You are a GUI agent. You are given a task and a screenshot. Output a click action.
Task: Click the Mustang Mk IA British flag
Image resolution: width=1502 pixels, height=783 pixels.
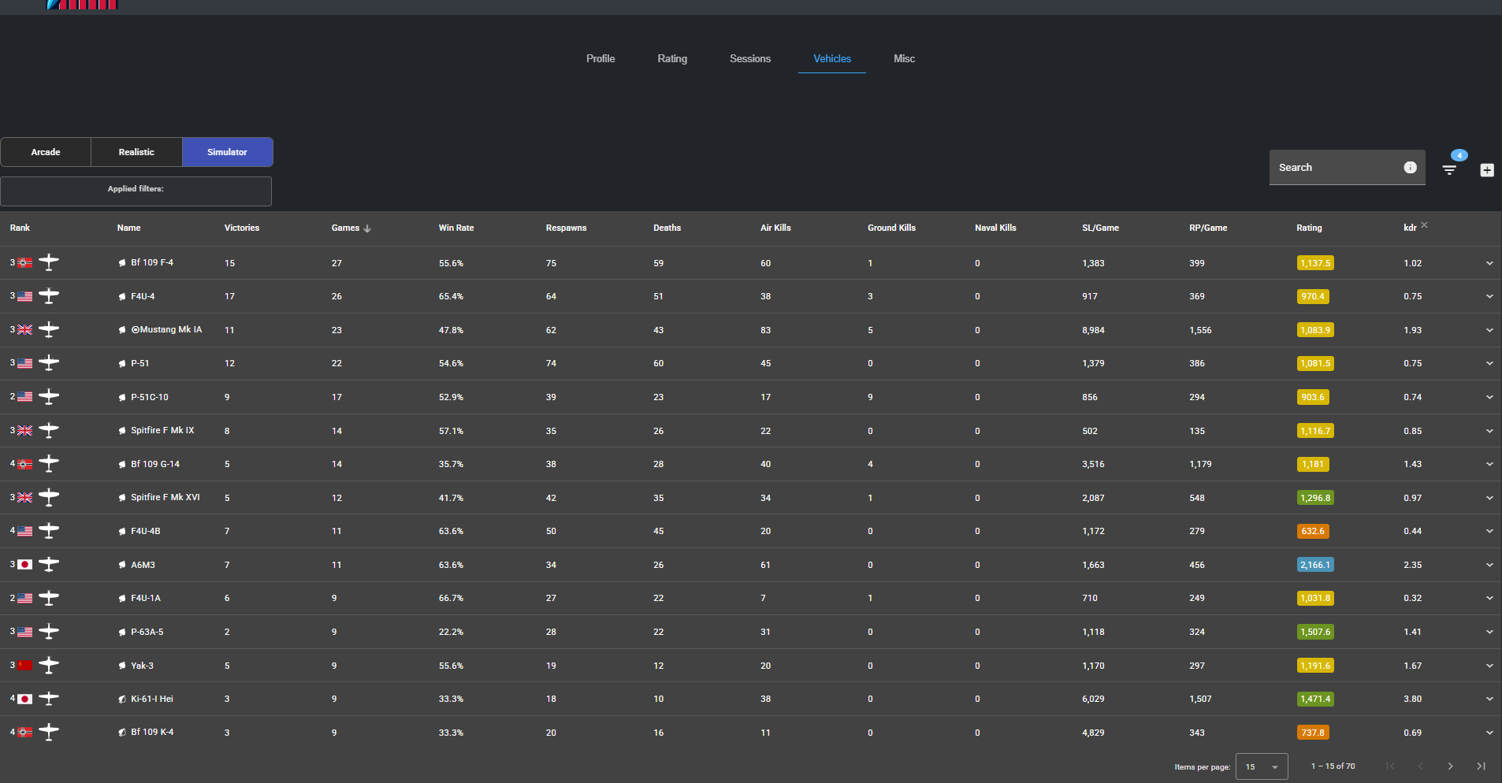point(25,330)
